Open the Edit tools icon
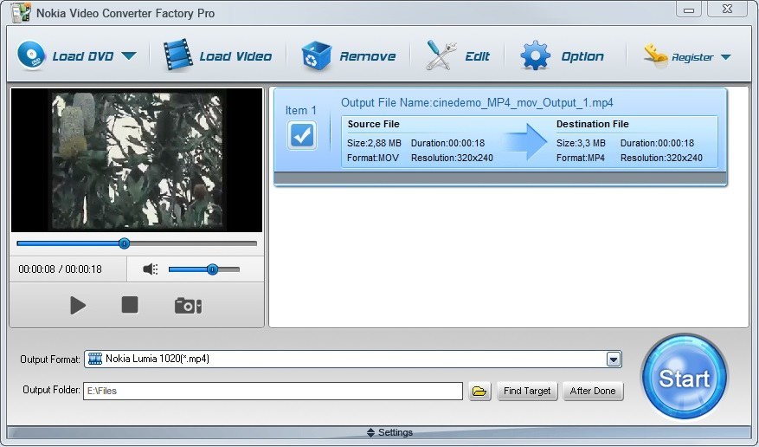759x447 pixels. tap(441, 55)
